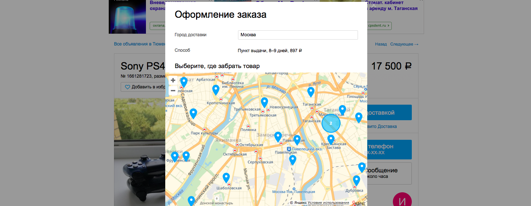
Task: Click the Оформление заказа heading
Action: click(x=221, y=15)
